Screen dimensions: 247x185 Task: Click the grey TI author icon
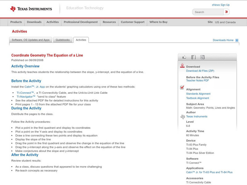[182, 117]
